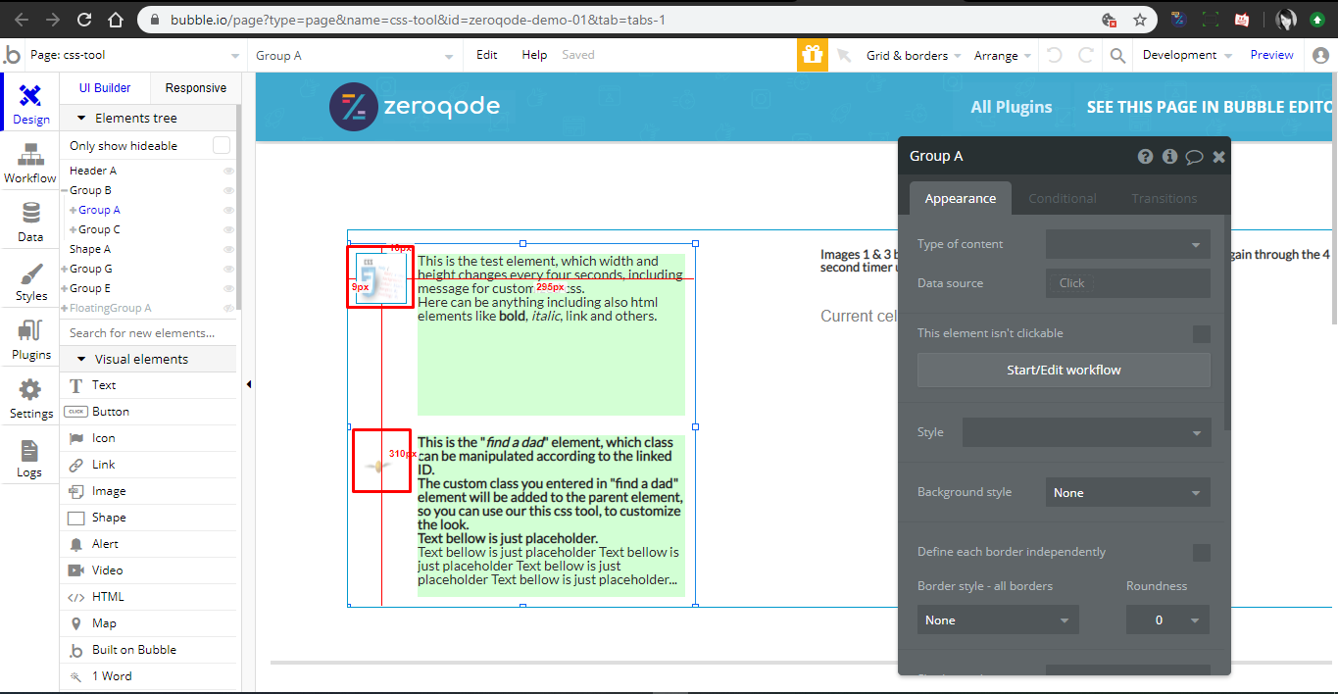This screenshot has height=694, width=1338.
Task: Open the Plugins section icon
Action: pyautogui.click(x=30, y=340)
